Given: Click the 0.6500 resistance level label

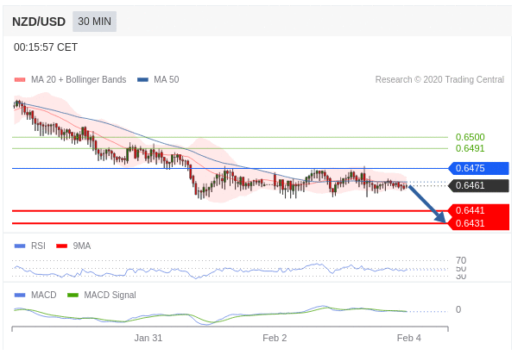Looking at the screenshot, I should 470,137.
